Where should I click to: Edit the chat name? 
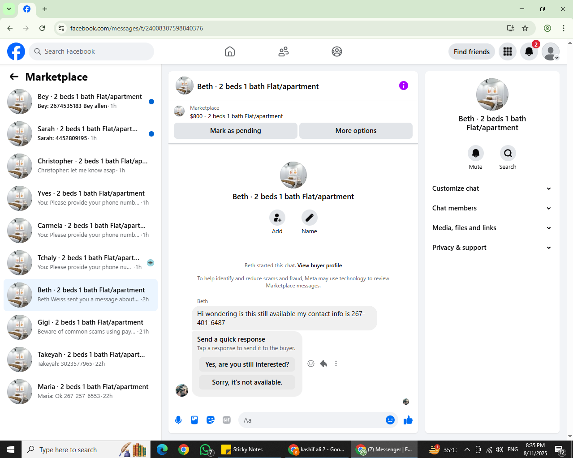tap(310, 218)
